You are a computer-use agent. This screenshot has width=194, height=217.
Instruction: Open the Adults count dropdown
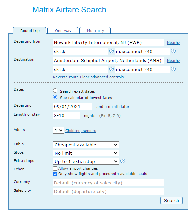point(58,131)
